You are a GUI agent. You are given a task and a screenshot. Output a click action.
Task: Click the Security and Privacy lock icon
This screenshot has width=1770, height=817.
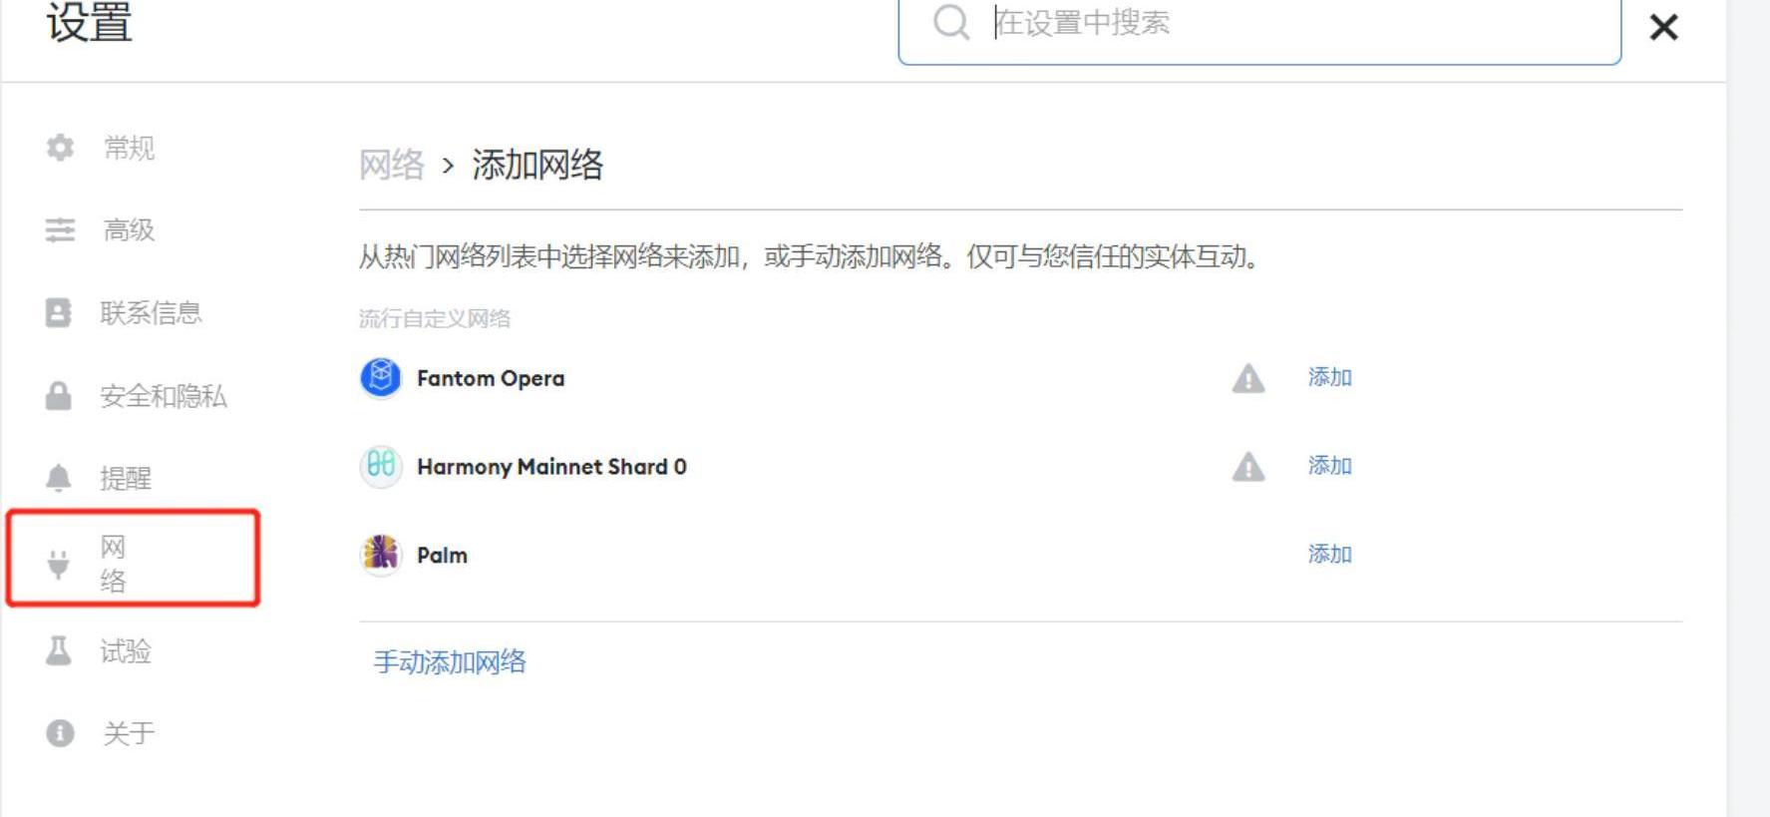click(59, 396)
